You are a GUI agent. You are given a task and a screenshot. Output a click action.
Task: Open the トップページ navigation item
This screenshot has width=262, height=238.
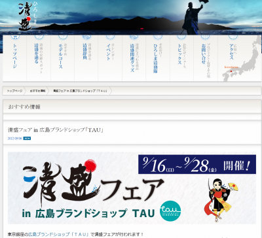point(14,58)
